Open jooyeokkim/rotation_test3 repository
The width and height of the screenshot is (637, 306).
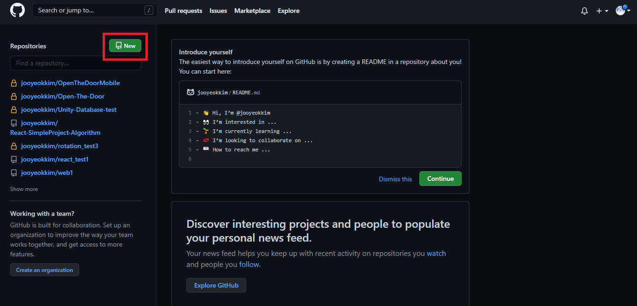[x=59, y=146]
